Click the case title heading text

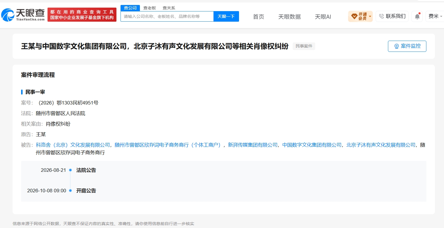pyautogui.click(x=155, y=46)
